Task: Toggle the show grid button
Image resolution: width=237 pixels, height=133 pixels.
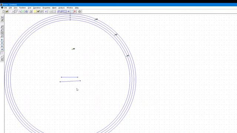Action: 2,53
